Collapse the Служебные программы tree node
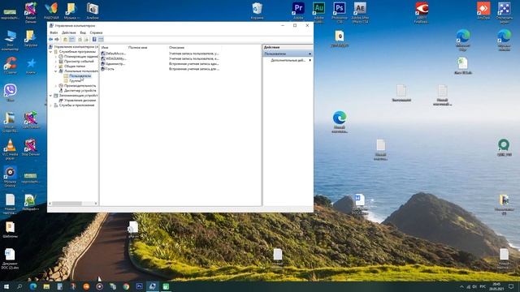 point(50,52)
